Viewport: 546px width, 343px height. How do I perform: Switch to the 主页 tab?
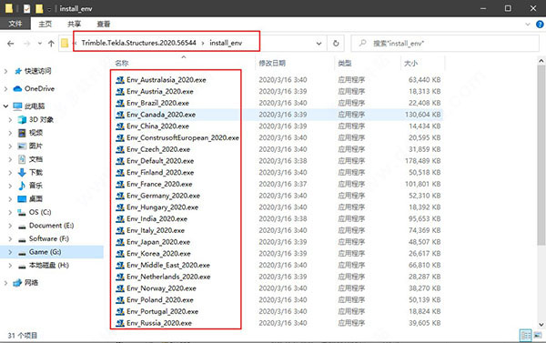click(45, 24)
